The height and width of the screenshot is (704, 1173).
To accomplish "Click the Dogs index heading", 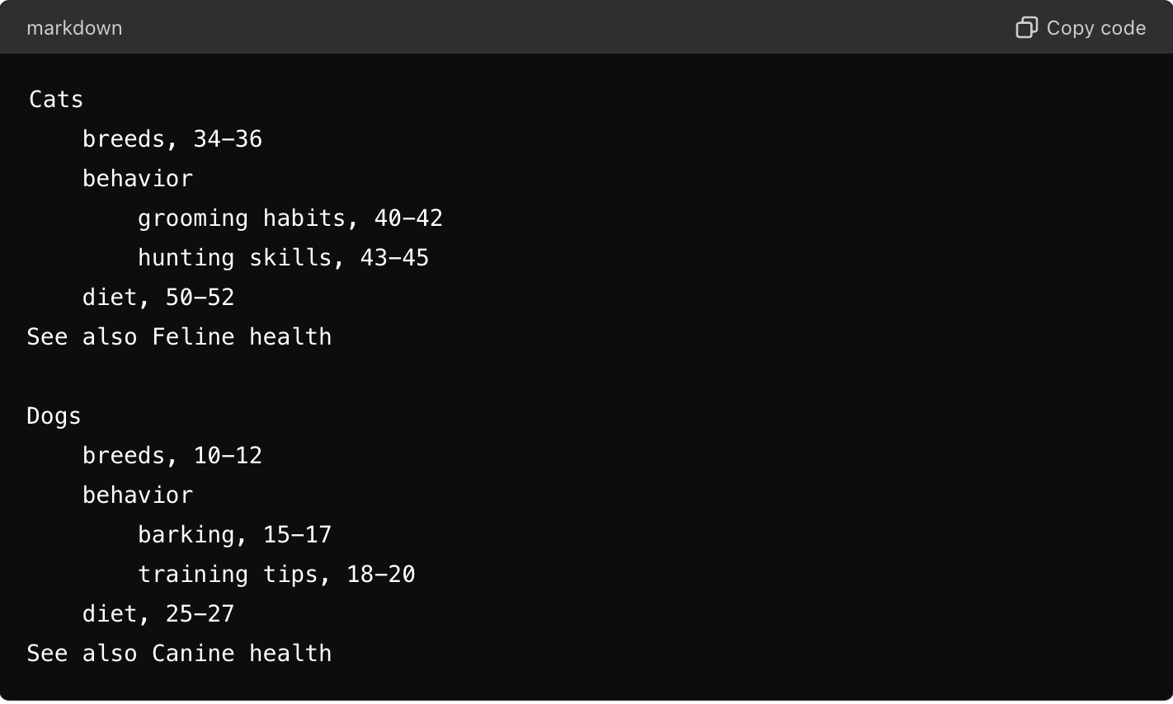I will pos(53,415).
